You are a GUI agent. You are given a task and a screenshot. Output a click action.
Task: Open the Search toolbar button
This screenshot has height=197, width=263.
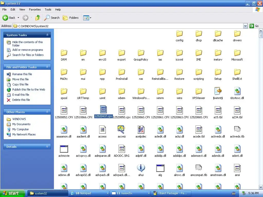(52, 18)
